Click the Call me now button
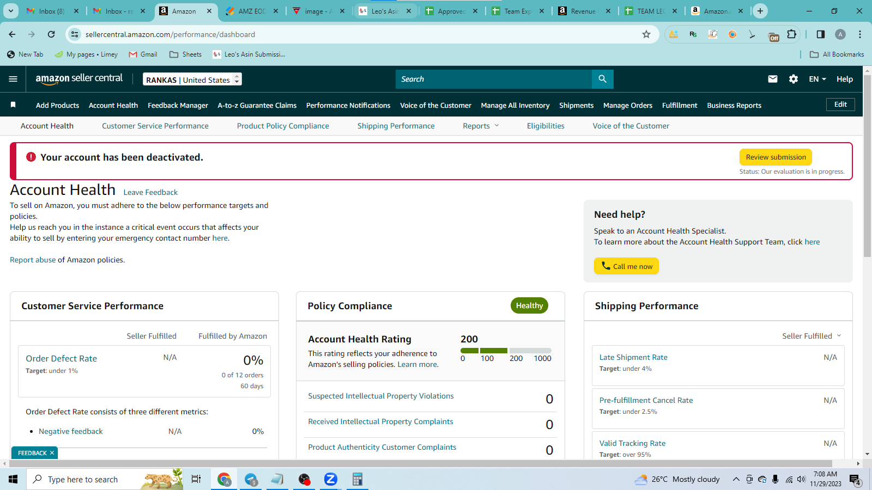This screenshot has width=872, height=490. coord(626,266)
